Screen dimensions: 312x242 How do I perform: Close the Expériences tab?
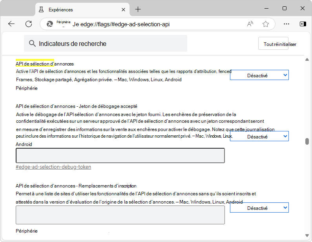pyautogui.click(x=123, y=9)
